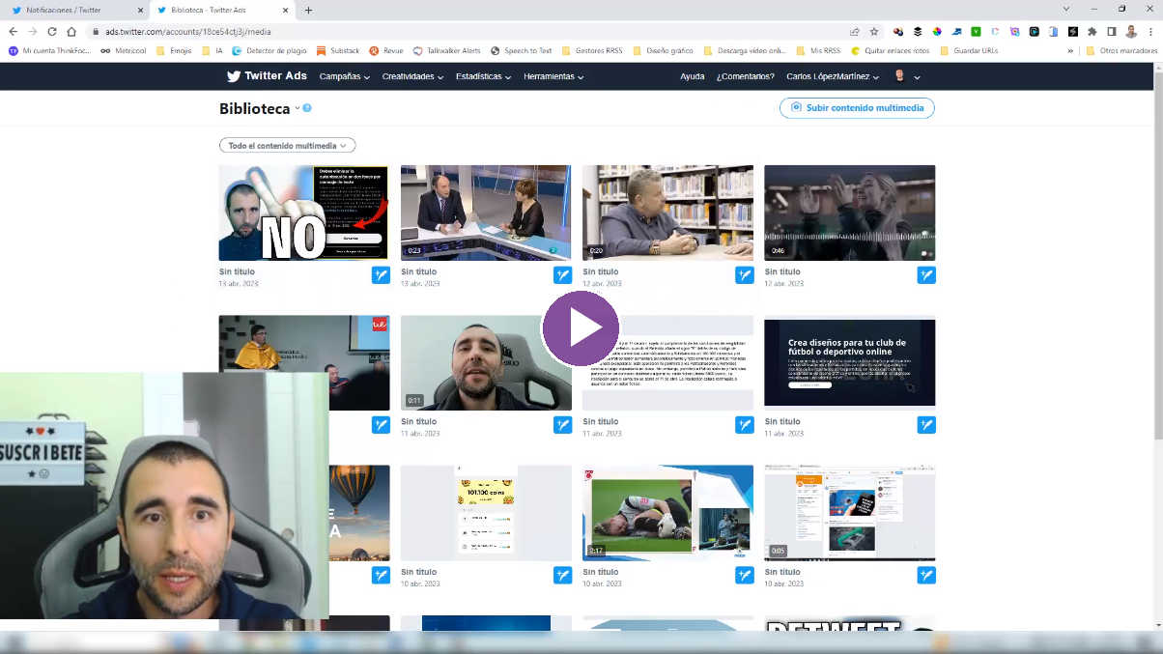This screenshot has height=654, width=1163.
Task: Select the Biblioteca - Twitter Ads tab
Action: tap(220, 10)
